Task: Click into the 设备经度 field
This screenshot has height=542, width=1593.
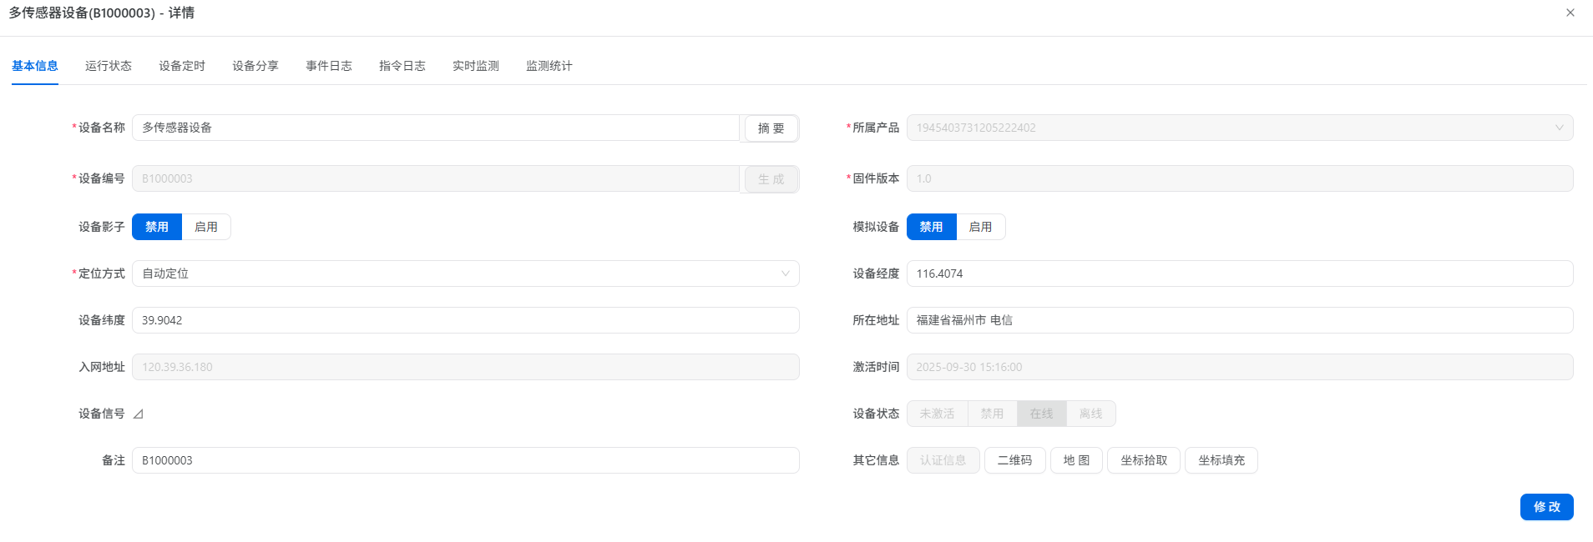Action: point(1239,274)
